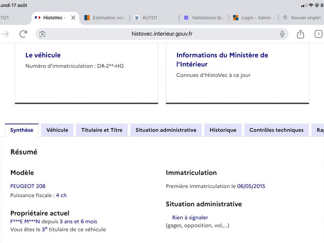Tap the AUTO1 tab favicon
324x243 pixels.
[136, 17]
